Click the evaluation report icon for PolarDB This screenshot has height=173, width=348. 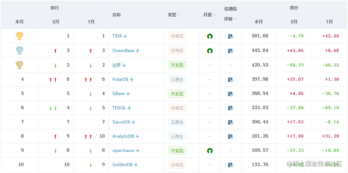coord(231,79)
